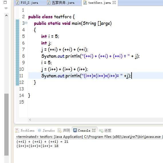Open the view menu triangle in the left panel
The width and height of the screenshot is (163, 163).
(6, 8)
